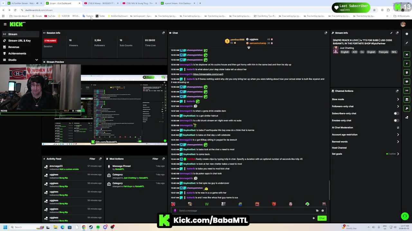Click the translate icon in the chat input
The image size is (412, 231).
pyautogui.click(x=317, y=211)
